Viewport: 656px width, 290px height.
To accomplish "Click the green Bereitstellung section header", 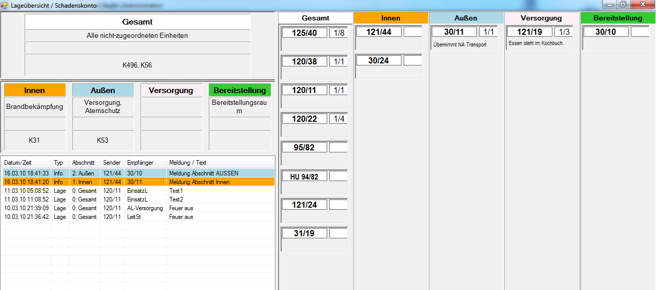I will [x=240, y=90].
